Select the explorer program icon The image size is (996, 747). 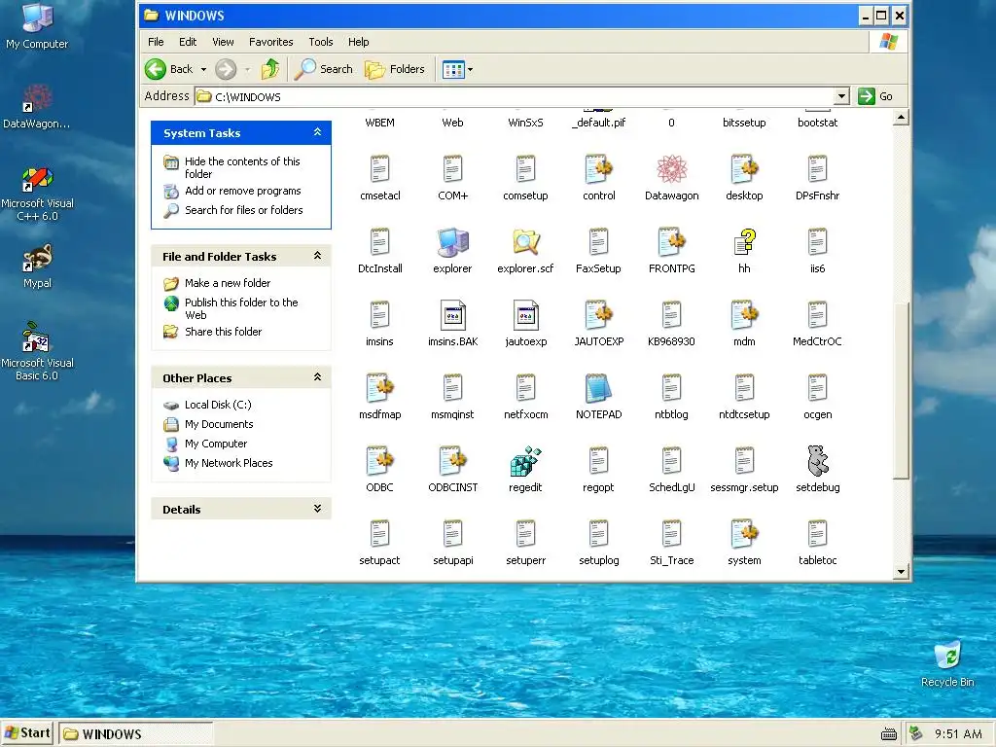point(452,242)
